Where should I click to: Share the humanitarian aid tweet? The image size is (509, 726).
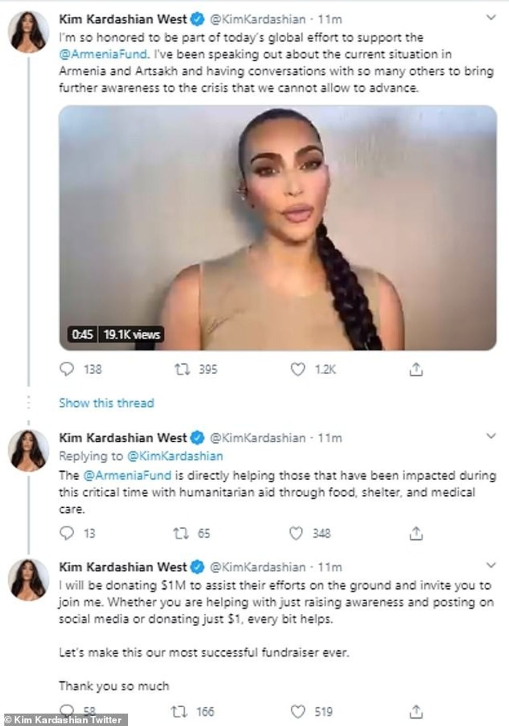click(x=416, y=533)
